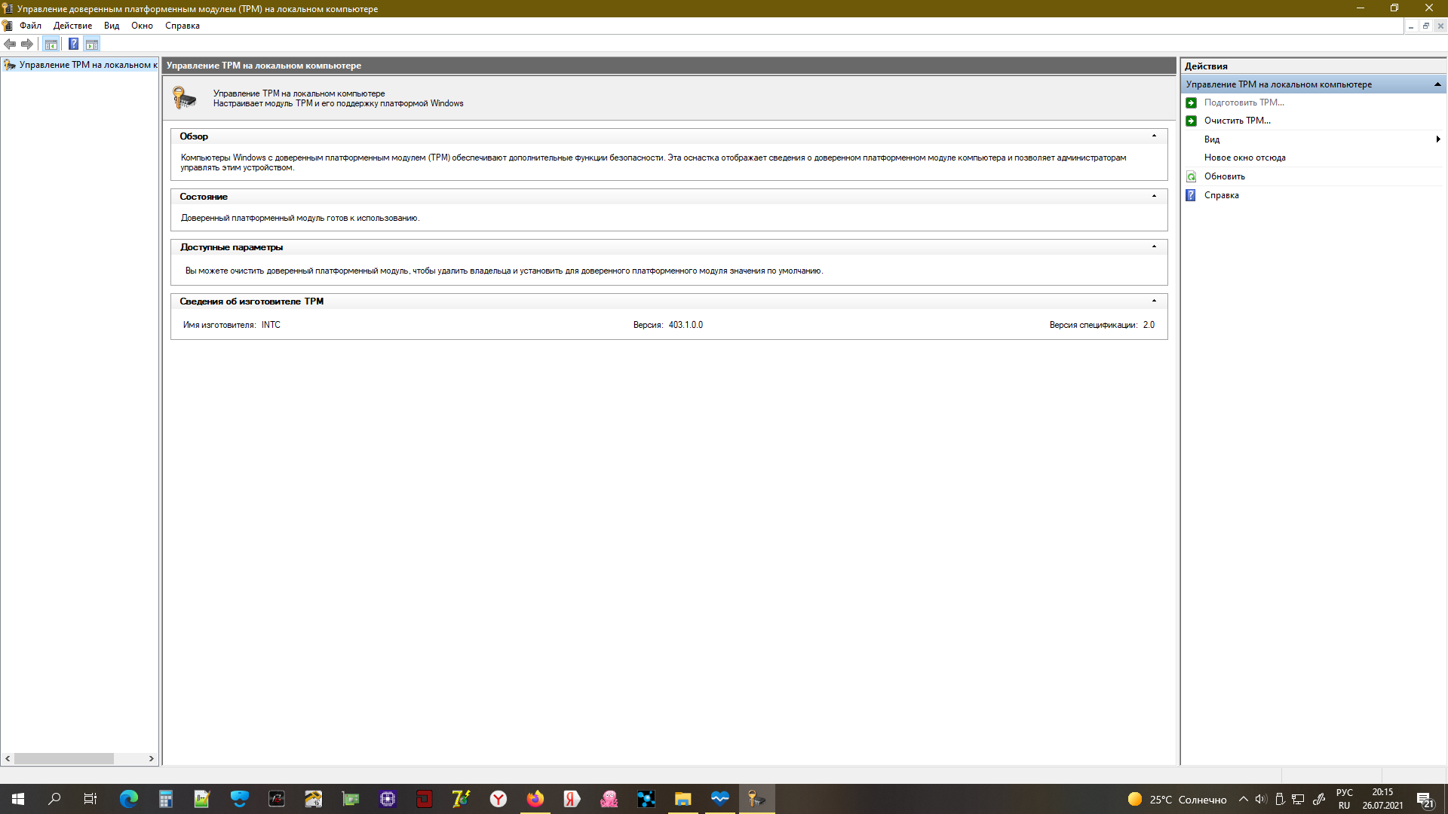
Task: Click Очистить TPM... action link
Action: pyautogui.click(x=1237, y=121)
